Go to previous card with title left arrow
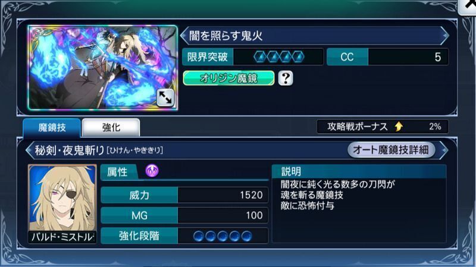Screen dimensions: 476x267 184,36
